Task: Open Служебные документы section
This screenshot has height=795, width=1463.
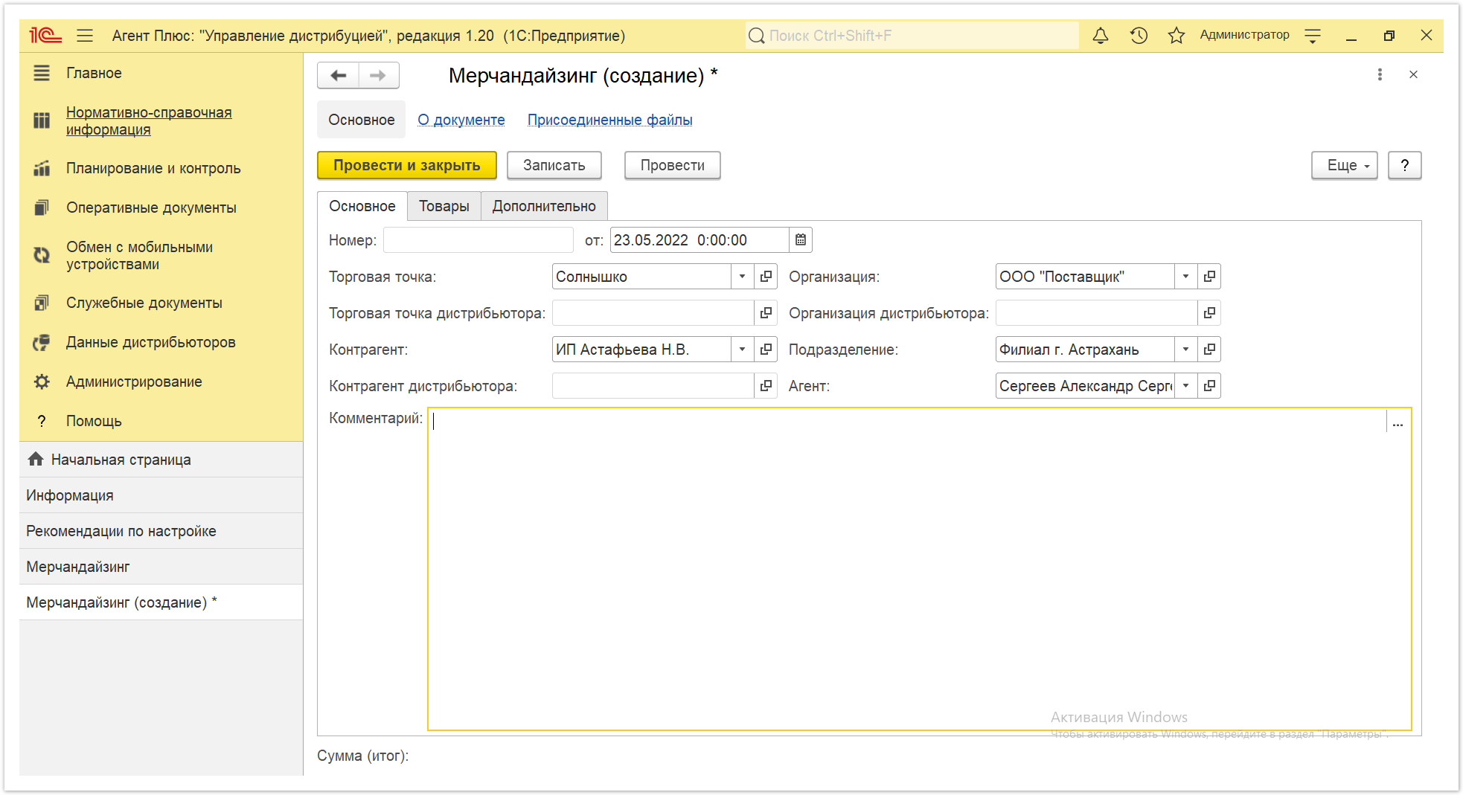Action: tap(161, 303)
